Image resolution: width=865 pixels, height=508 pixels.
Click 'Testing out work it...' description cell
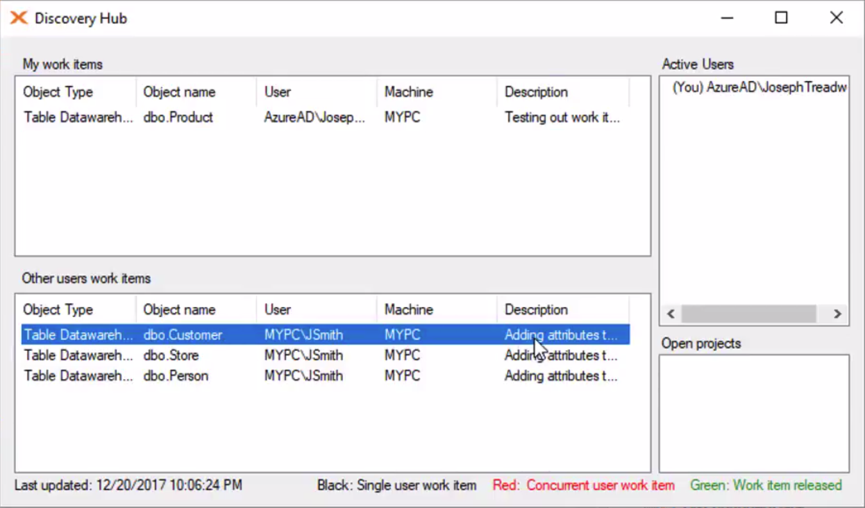pyautogui.click(x=562, y=117)
